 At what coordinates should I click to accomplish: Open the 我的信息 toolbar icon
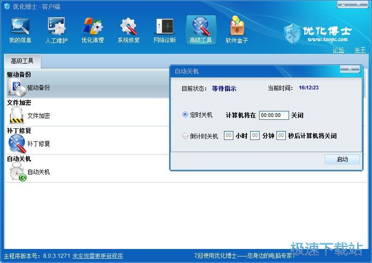(20, 29)
